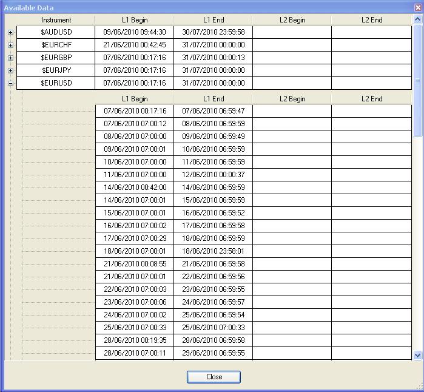Click the 09/06/2010 06:59:49 cell
Image resolution: width=424 pixels, height=392 pixels.
(214, 137)
